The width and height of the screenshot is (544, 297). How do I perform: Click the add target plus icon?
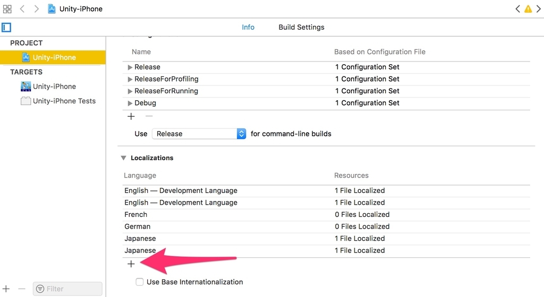point(6,289)
